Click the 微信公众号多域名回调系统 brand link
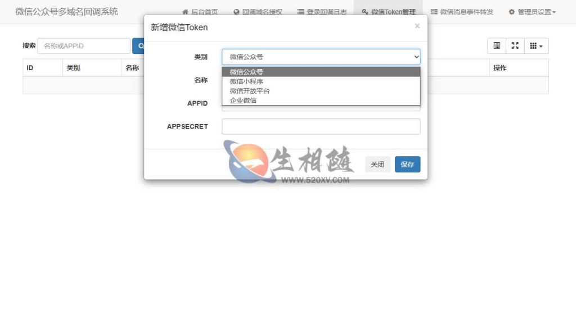Viewport: 576px width, 323px height. (x=66, y=12)
